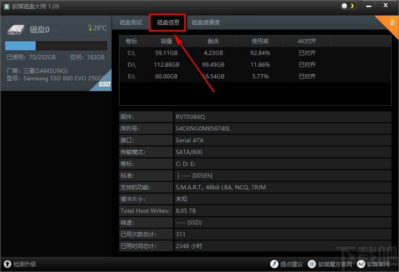Click the Serial ATA interface value
This screenshot has width=399, height=272.
(x=189, y=140)
